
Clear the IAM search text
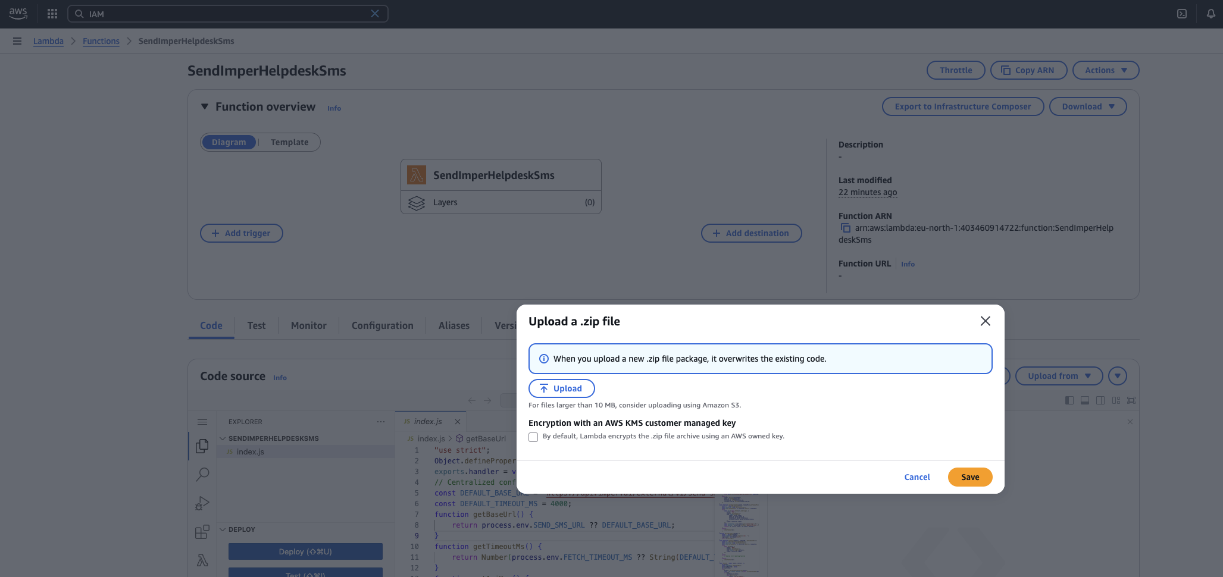375,14
